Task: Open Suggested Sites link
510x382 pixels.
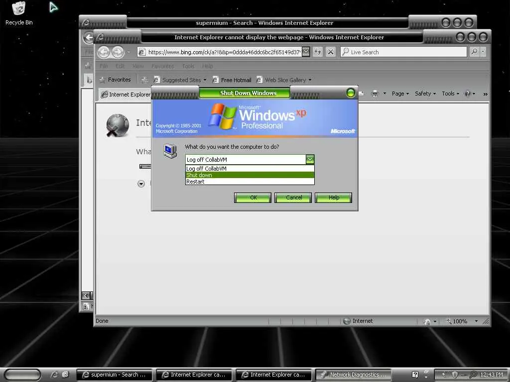Action: pyautogui.click(x=180, y=80)
